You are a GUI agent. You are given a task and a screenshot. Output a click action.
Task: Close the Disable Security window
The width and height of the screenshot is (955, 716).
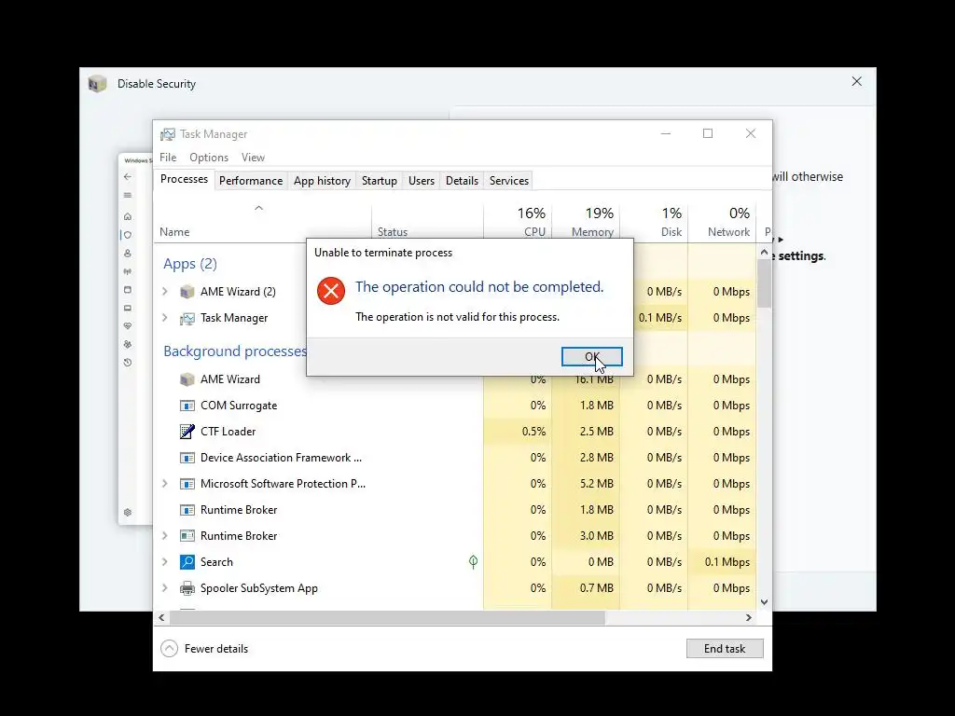tap(856, 82)
